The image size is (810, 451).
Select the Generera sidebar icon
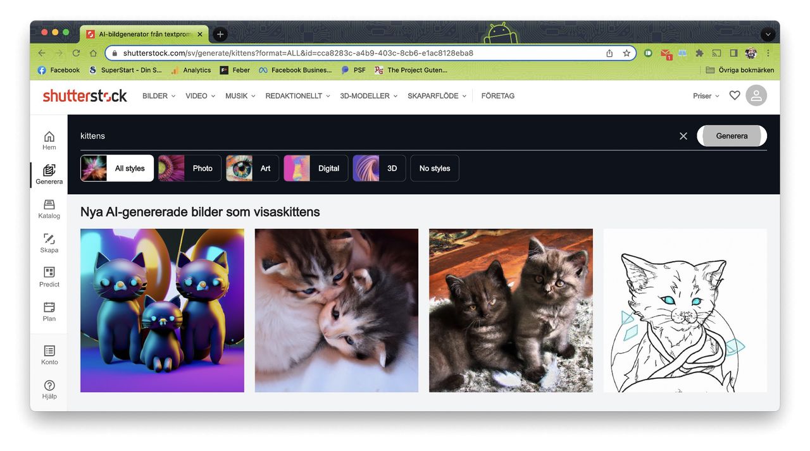49,175
